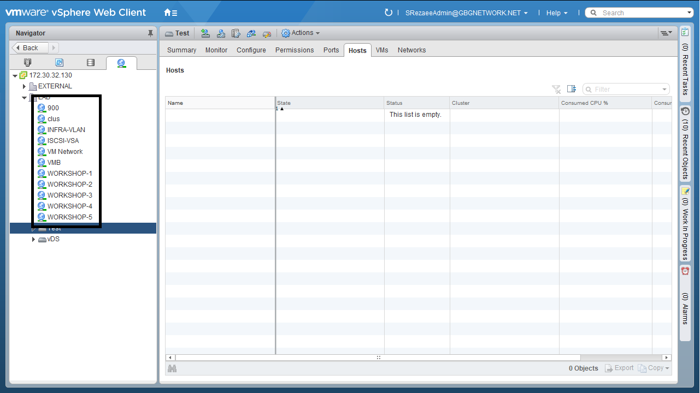
Task: Click the Edit distributed switch settings icon
Action: pos(267,33)
